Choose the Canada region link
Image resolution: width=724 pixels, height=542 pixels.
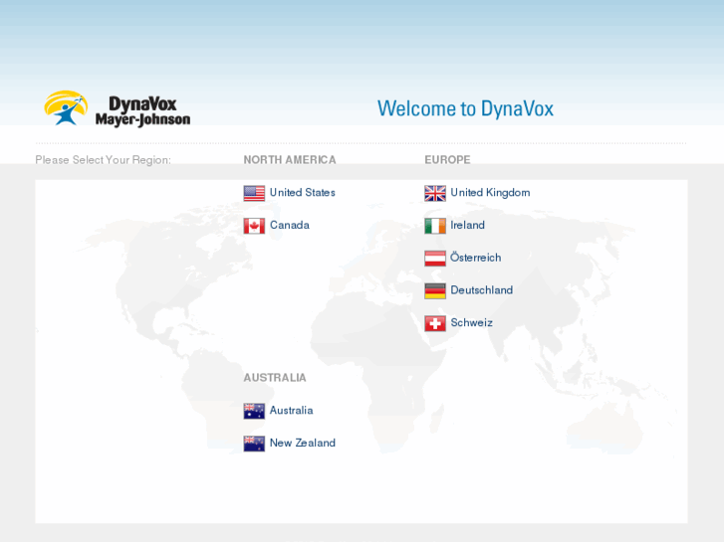[x=290, y=225]
